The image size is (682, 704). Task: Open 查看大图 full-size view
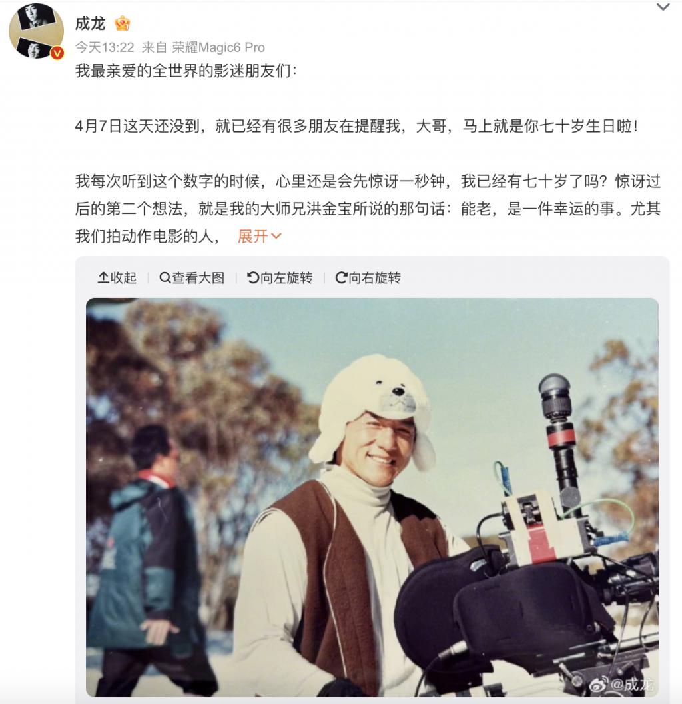[192, 278]
